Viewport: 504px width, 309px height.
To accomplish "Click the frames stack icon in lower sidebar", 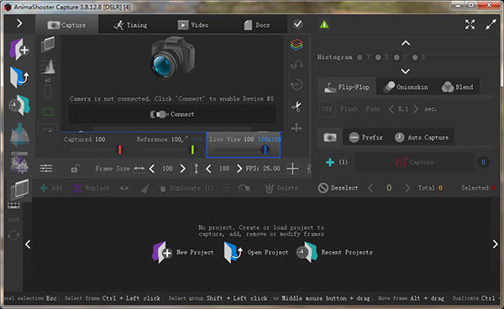I will (x=19, y=189).
